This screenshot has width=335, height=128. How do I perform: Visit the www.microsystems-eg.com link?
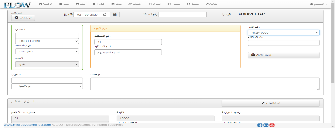27,125
